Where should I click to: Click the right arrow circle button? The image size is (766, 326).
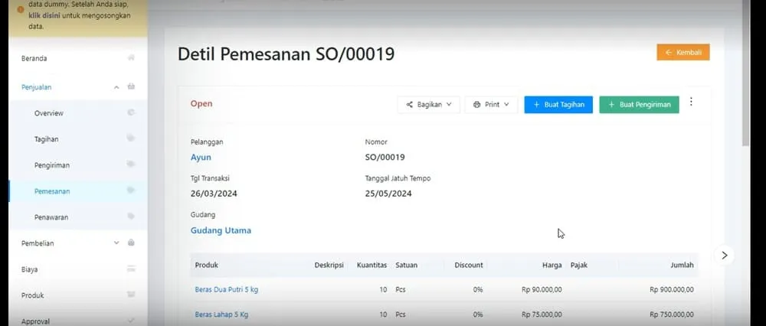pyautogui.click(x=724, y=256)
